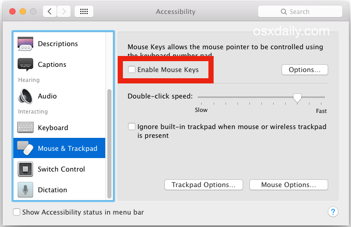
Task: Open Mouse Keys Options button
Action: pos(305,69)
